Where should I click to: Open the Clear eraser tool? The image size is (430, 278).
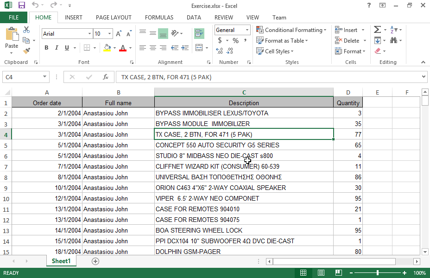378,51
